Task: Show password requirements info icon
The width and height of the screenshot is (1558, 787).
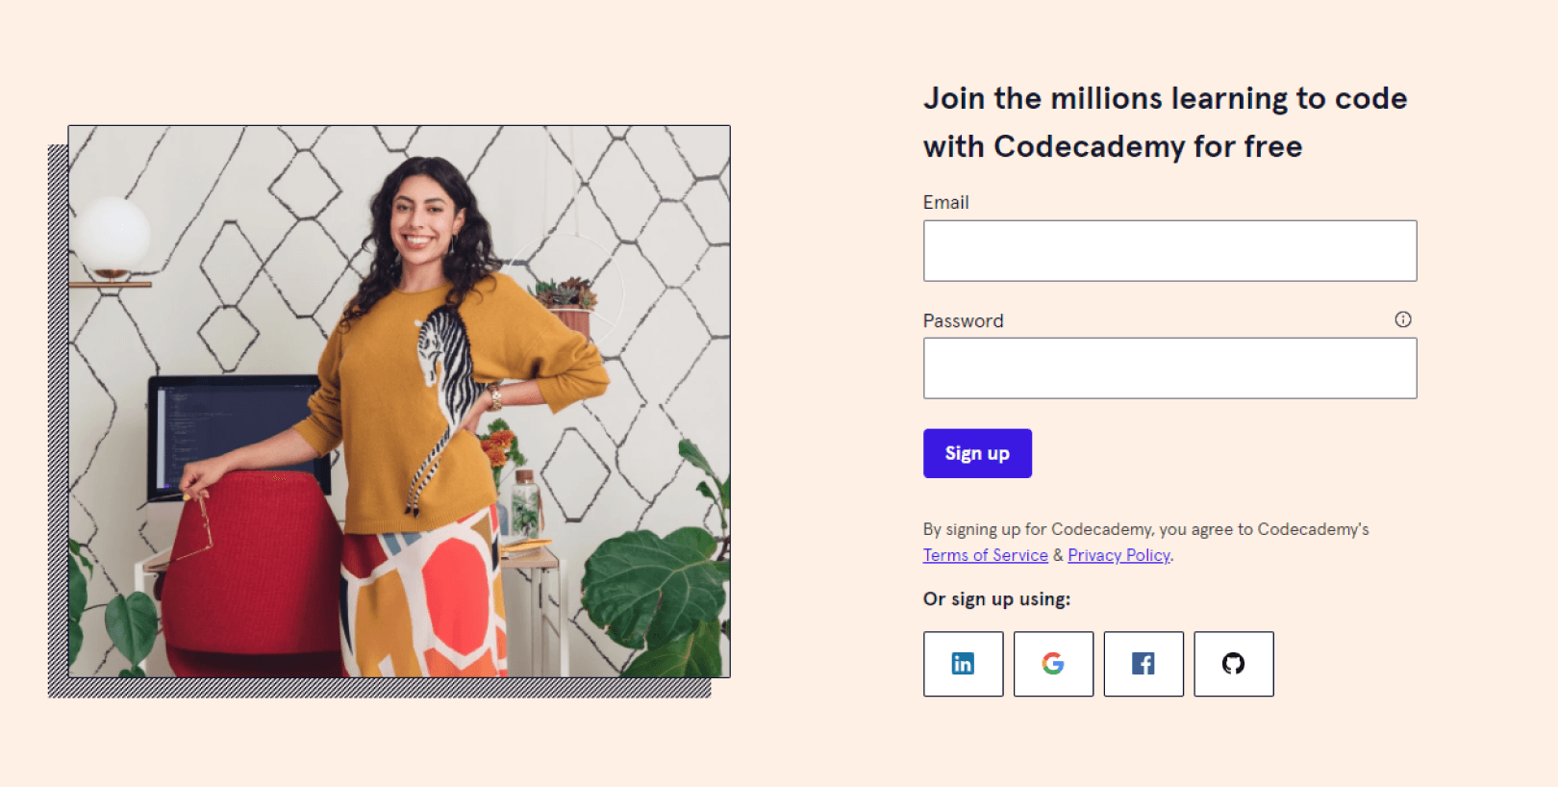Action: point(1403,319)
